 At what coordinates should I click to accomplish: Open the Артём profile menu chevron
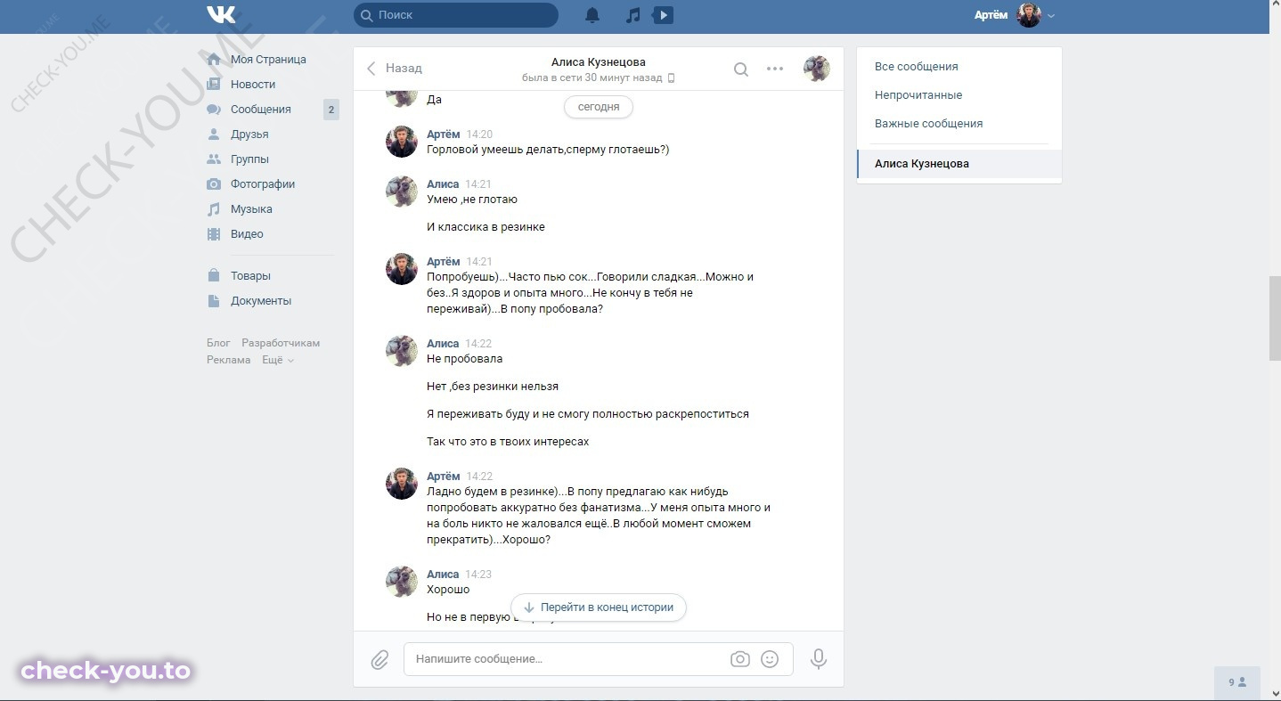tap(1051, 16)
